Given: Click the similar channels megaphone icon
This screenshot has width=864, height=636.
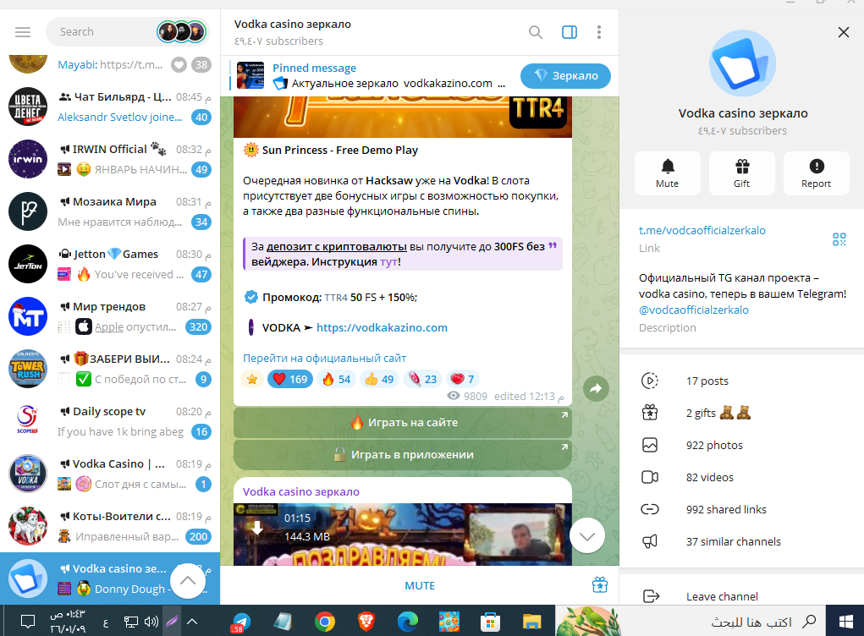Looking at the screenshot, I should pos(650,541).
